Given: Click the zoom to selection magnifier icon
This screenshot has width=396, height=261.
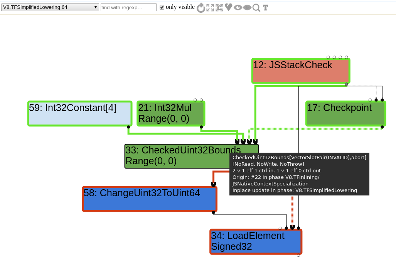Looking at the screenshot, I should [256, 8].
